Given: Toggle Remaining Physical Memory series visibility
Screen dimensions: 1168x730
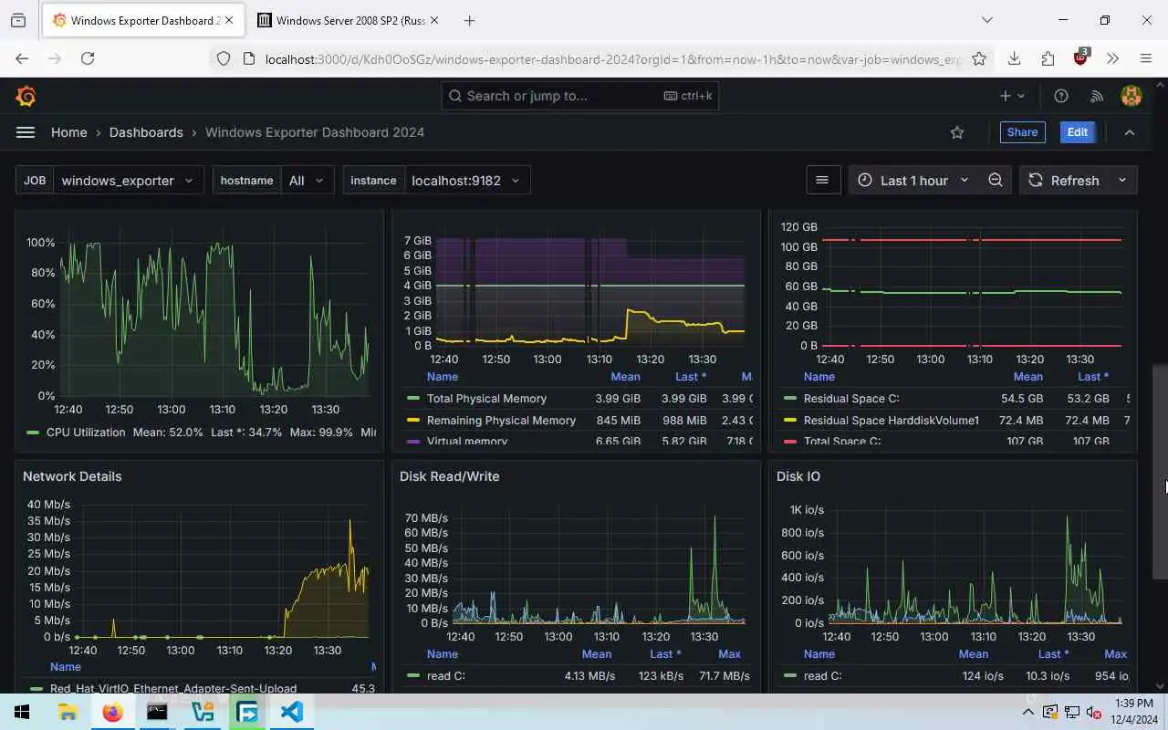Looking at the screenshot, I should pos(501,421).
